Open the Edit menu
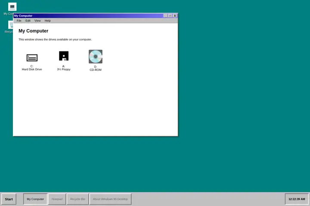Viewport: 310px width, 206px height. pyautogui.click(x=28, y=21)
